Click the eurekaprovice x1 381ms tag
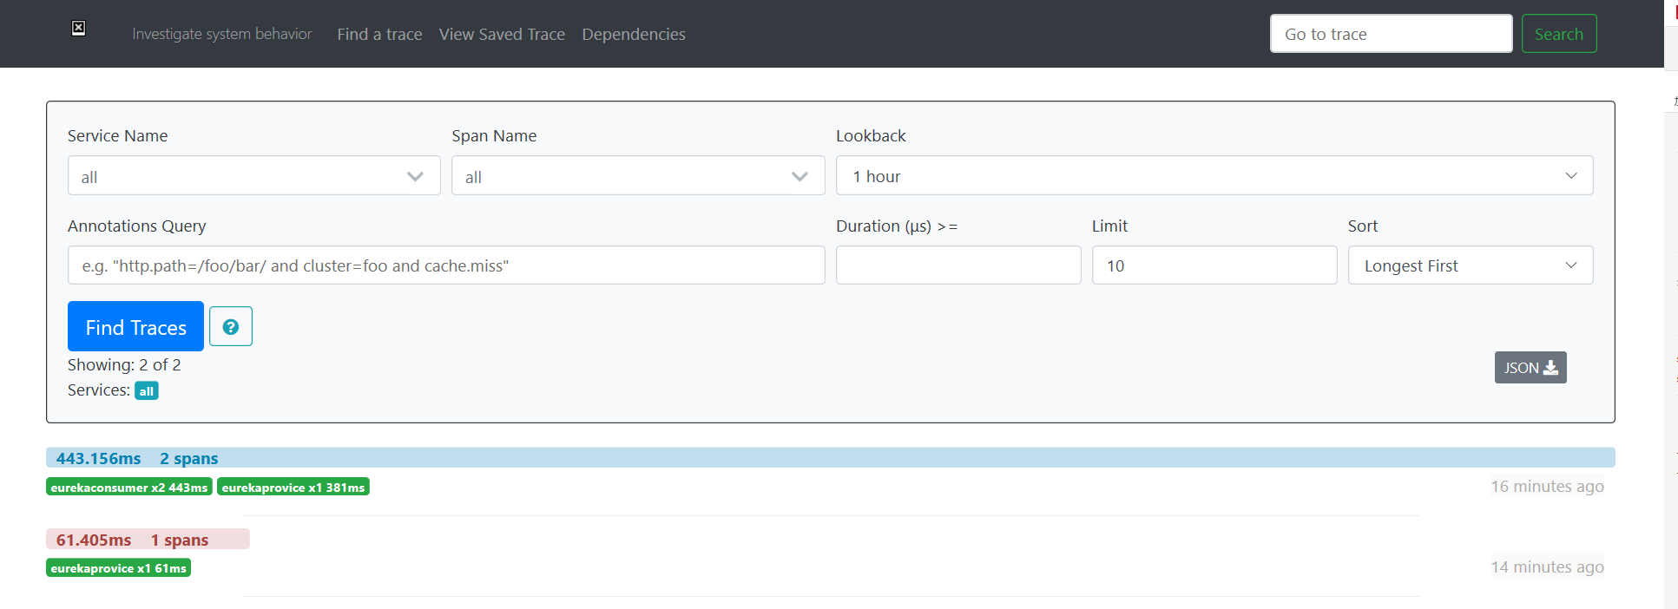Viewport: 1678px width, 609px height. (x=293, y=488)
